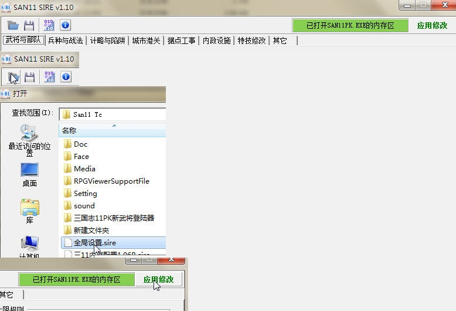Open 特技修改 tab
The width and height of the screenshot is (456, 311).
point(252,40)
